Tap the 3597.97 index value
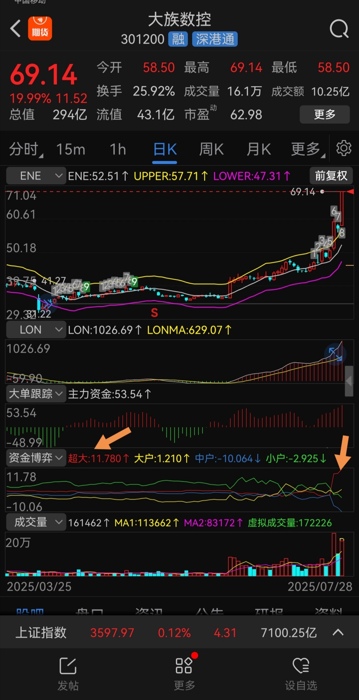This screenshot has width=359, height=700. 112,633
